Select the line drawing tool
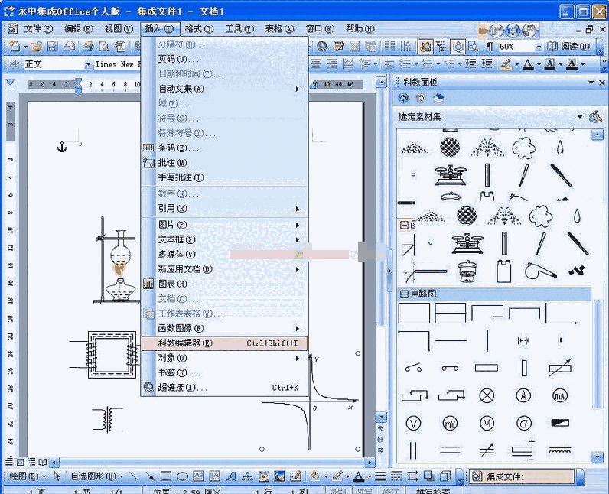Viewport: 609px width, 494px height. (x=134, y=476)
